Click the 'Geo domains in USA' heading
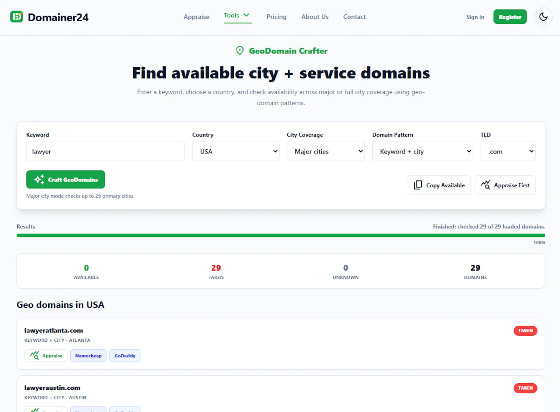Screen dimensions: 560x412 coord(61,305)
